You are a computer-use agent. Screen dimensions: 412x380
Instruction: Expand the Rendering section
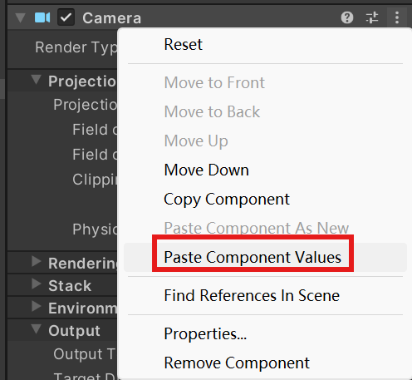click(37, 261)
